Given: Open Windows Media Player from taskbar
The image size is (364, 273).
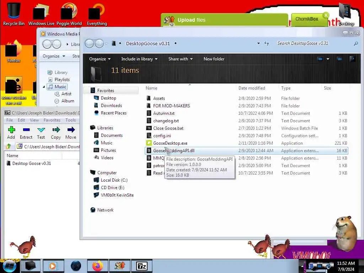Looking at the screenshot, I should tap(53, 266).
